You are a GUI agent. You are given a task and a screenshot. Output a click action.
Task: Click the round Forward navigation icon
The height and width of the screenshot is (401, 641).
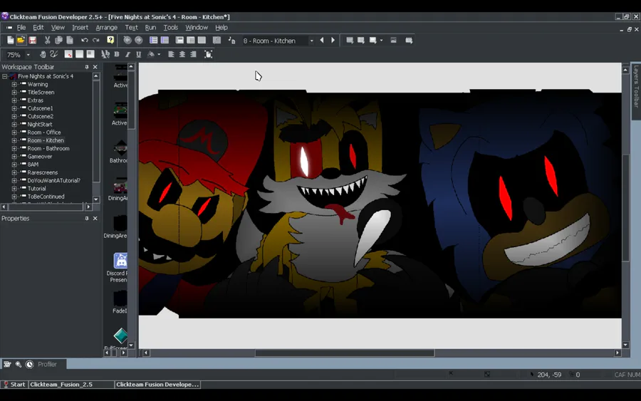coord(139,40)
